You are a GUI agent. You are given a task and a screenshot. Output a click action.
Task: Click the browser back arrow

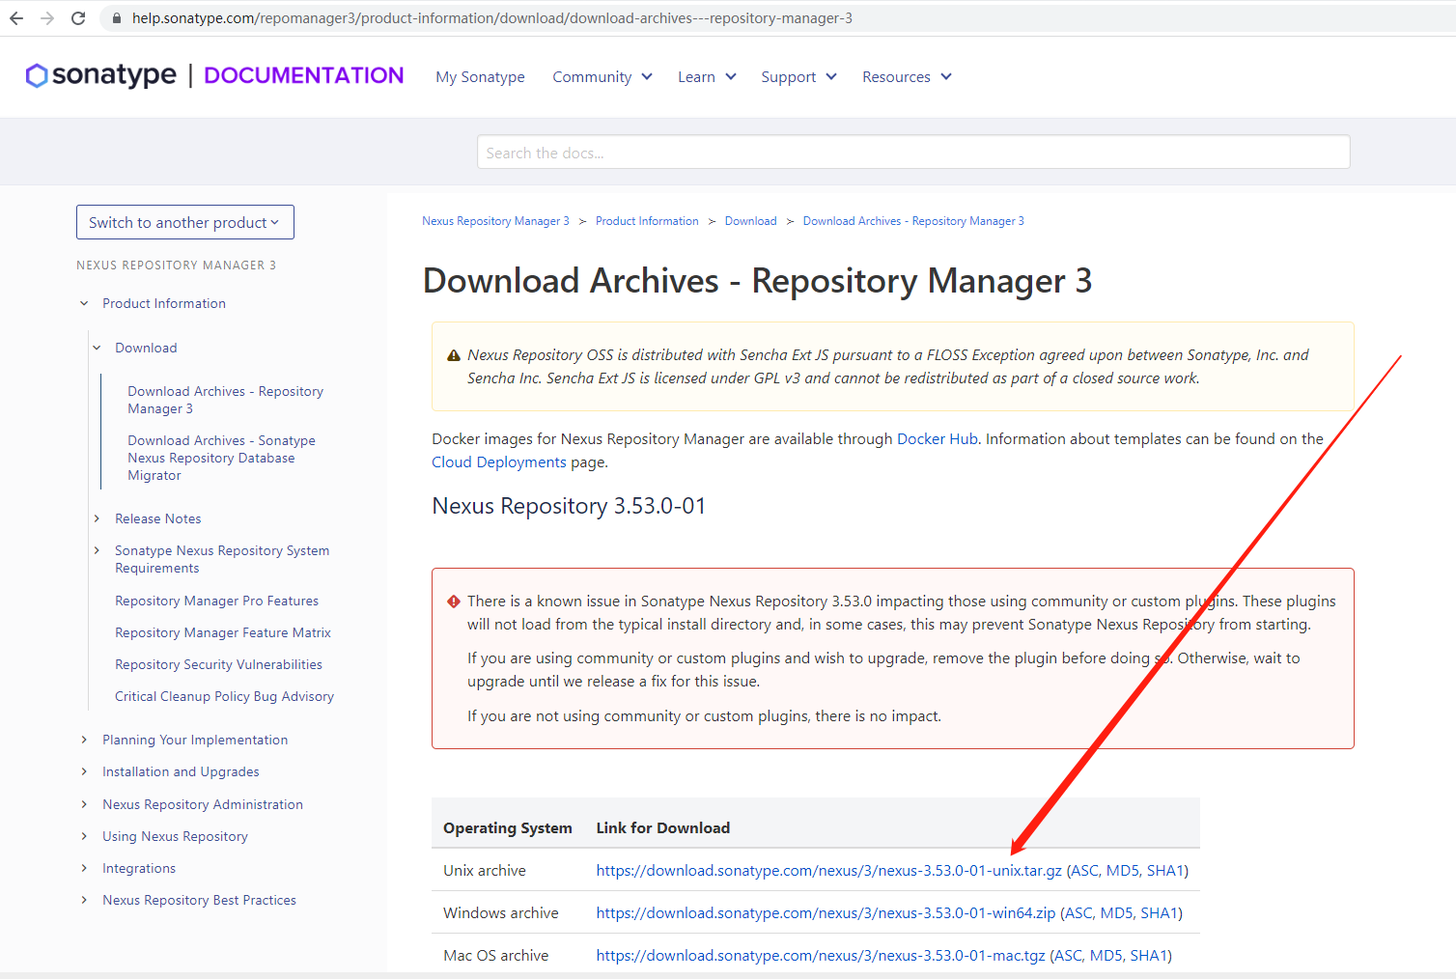pos(16,18)
